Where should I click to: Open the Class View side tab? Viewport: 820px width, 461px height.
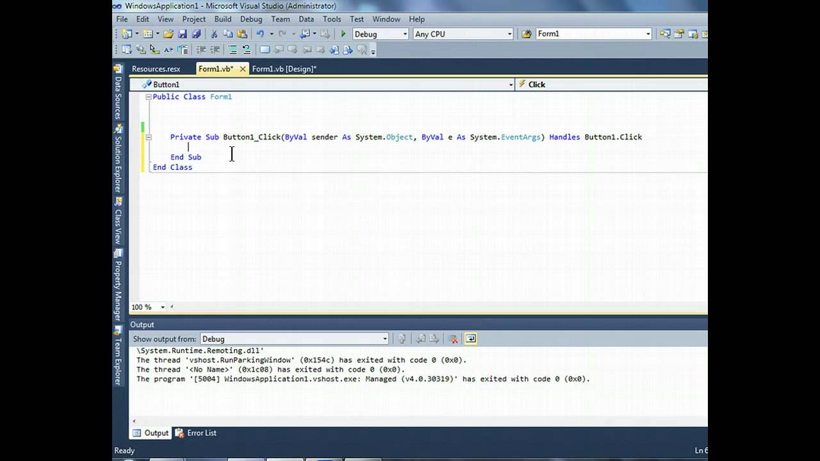(x=118, y=220)
